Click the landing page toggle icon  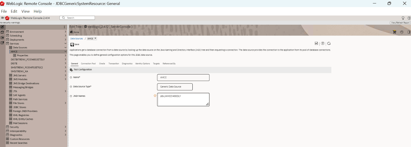(316, 43)
